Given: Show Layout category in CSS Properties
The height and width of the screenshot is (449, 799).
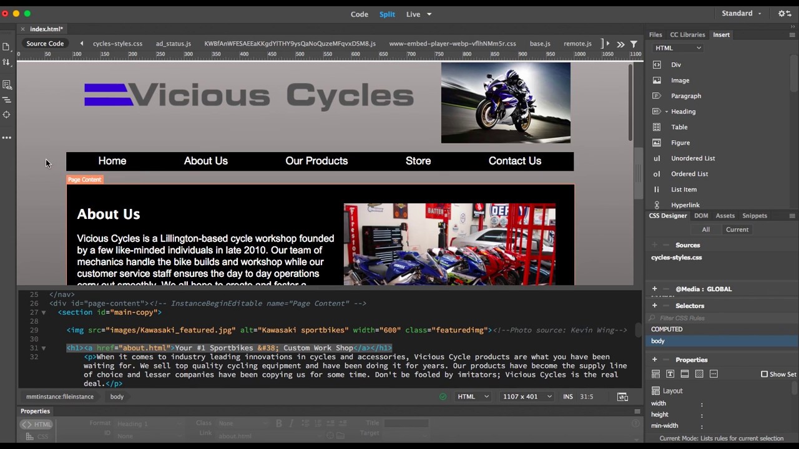Looking at the screenshot, I should 655,374.
